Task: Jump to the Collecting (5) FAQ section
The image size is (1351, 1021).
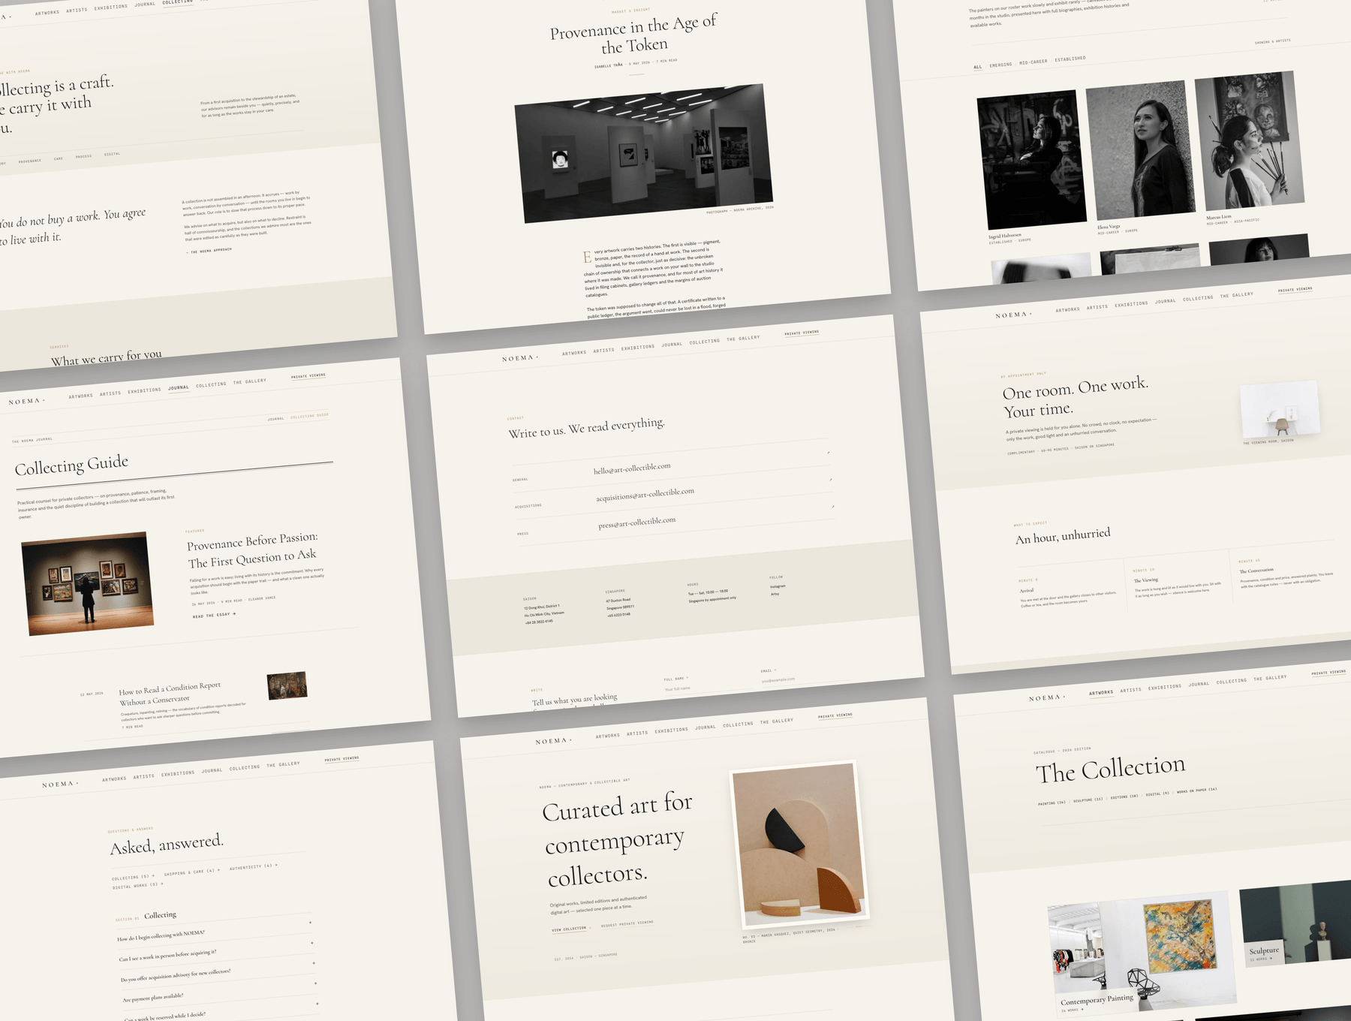Action: pyautogui.click(x=133, y=877)
